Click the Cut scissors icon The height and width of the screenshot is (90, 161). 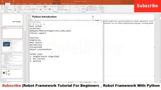pos(5,6)
